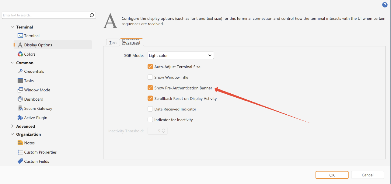Screen dimensions: 391x184
Task: Expand the Advanced section in sidebar
Action: click(x=12, y=126)
